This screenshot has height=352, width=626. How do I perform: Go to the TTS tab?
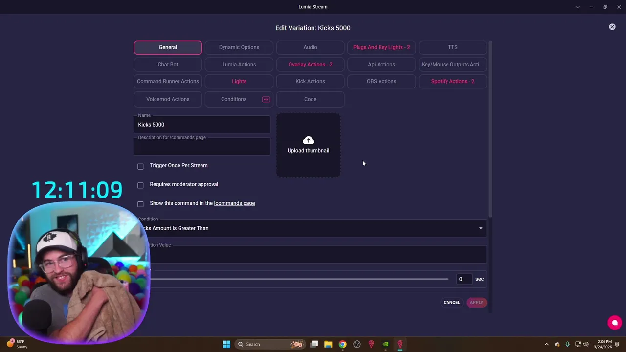453,47
